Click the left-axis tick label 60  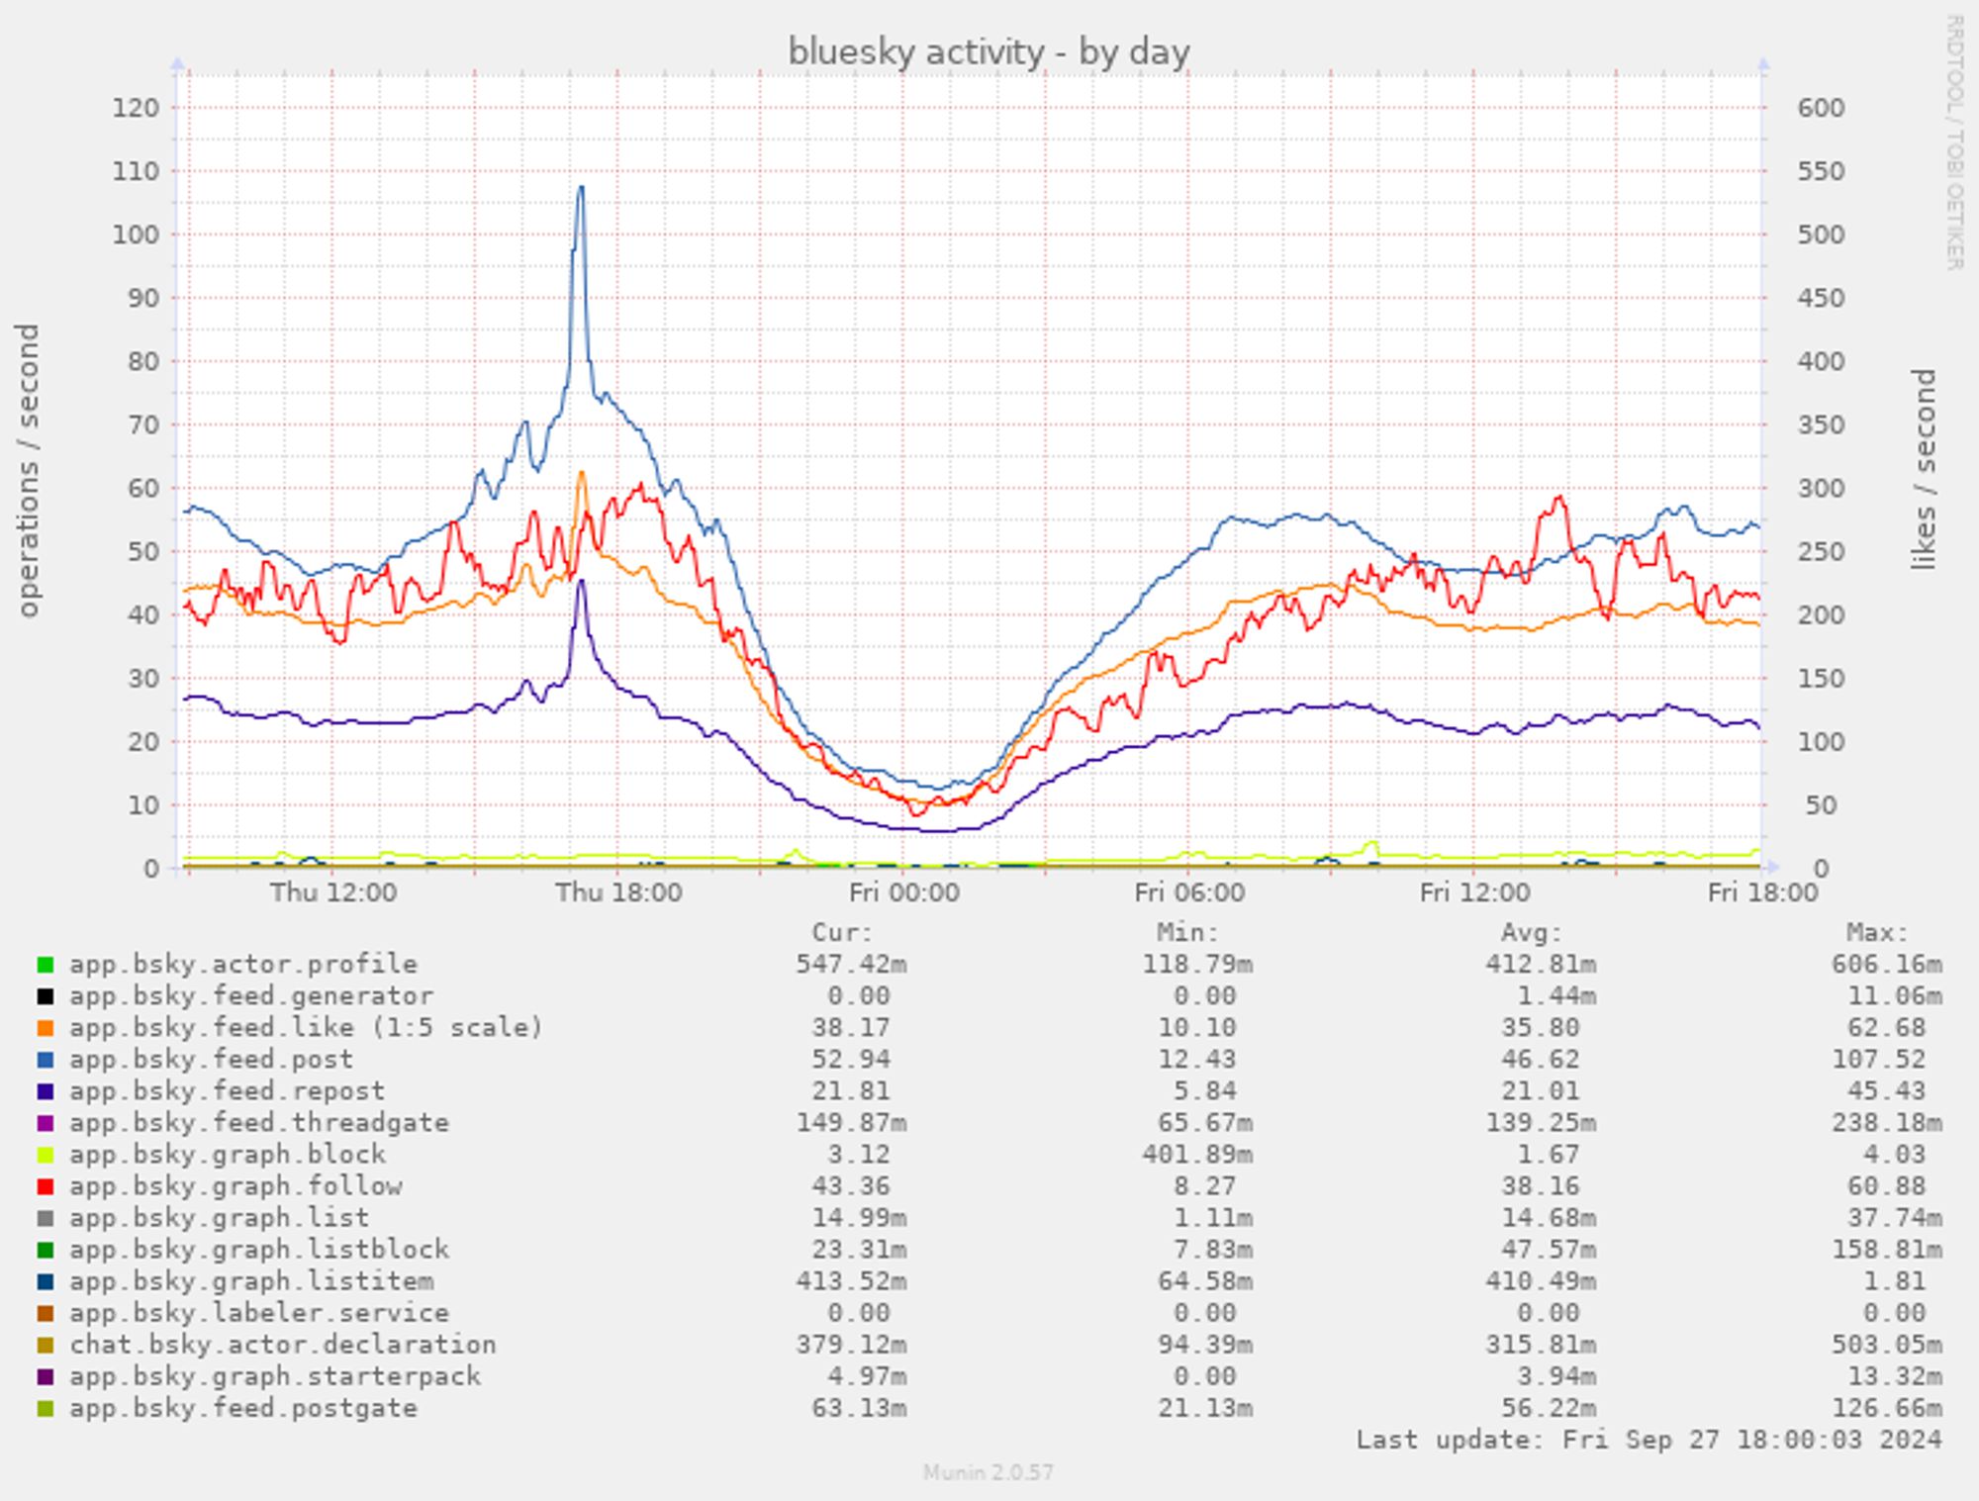click(143, 488)
